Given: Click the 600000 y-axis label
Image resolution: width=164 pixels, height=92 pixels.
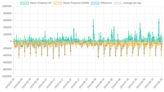Looking at the screenshot, I should coord(7,20).
